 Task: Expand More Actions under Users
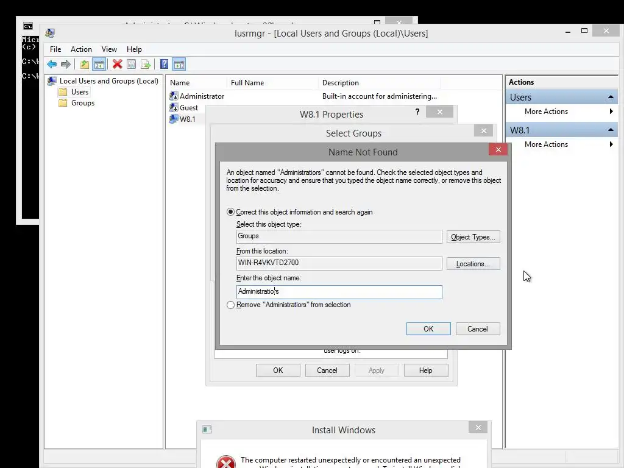click(x=611, y=112)
